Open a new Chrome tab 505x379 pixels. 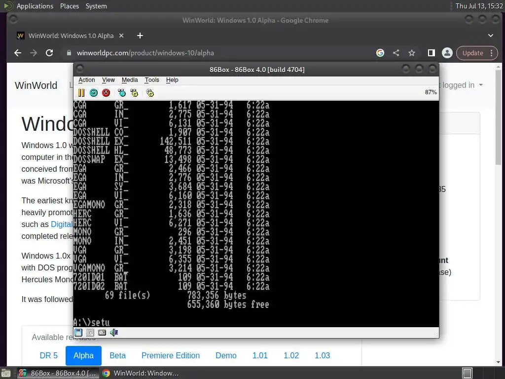pos(140,36)
